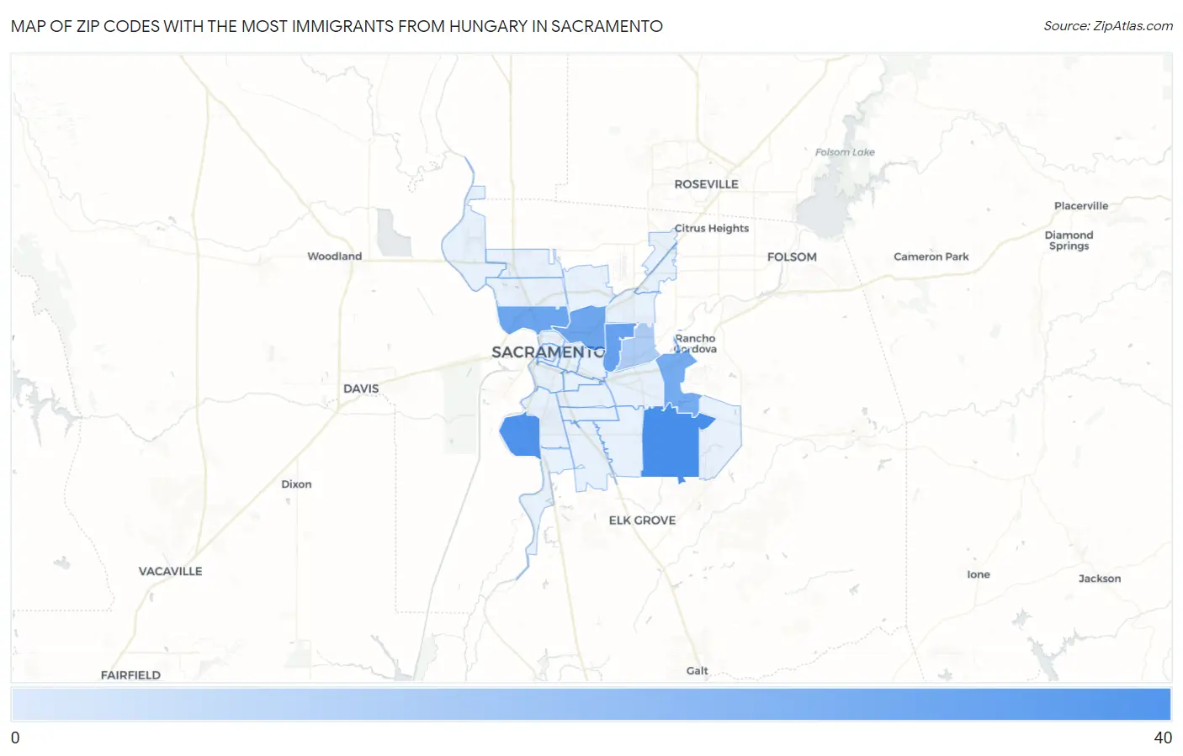1183x756 pixels.
Task: Click the VACAVILLE label
Action: [x=170, y=571]
